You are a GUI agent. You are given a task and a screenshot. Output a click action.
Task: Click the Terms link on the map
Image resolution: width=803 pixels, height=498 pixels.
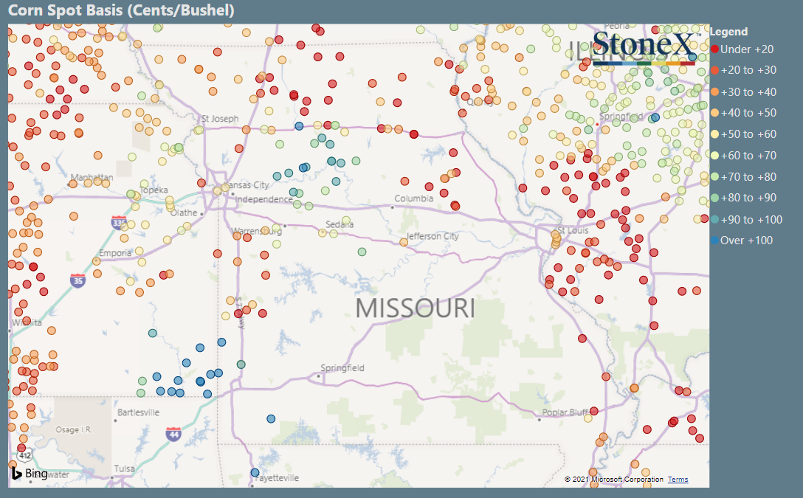(x=678, y=480)
